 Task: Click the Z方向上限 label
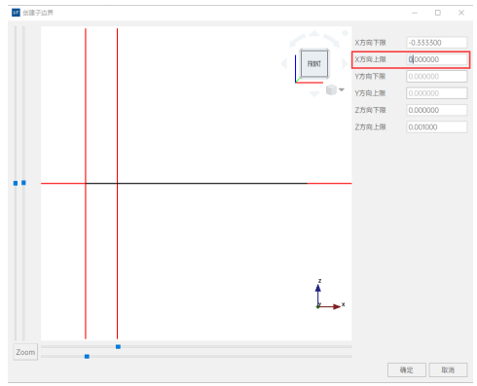point(370,127)
